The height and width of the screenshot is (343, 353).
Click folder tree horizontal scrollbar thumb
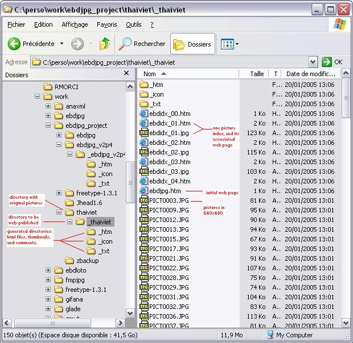(x=52, y=323)
